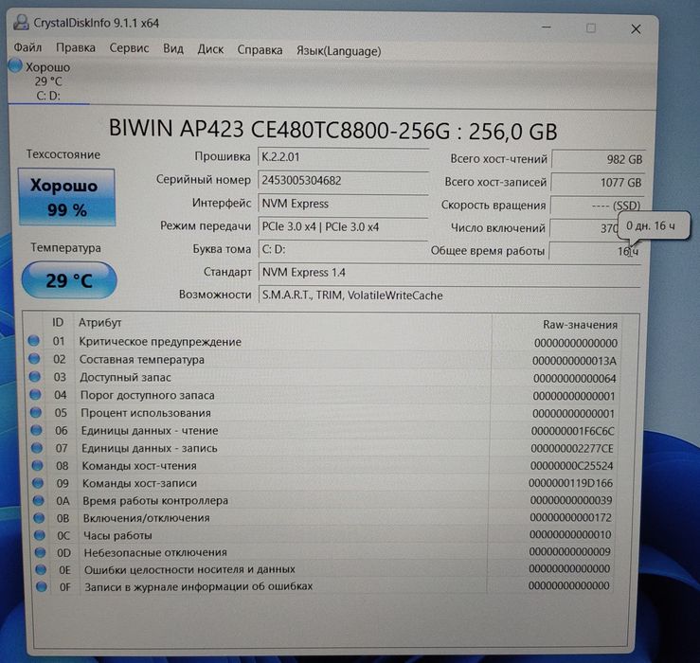Click the Скорость вращения value field
Screen dimensions: 700x663
tap(598, 206)
